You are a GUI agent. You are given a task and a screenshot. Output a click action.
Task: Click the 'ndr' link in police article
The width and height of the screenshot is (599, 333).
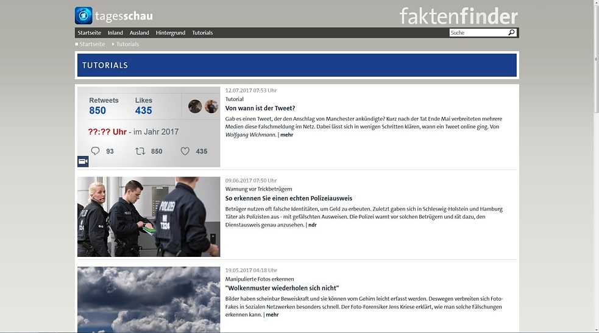313,225
